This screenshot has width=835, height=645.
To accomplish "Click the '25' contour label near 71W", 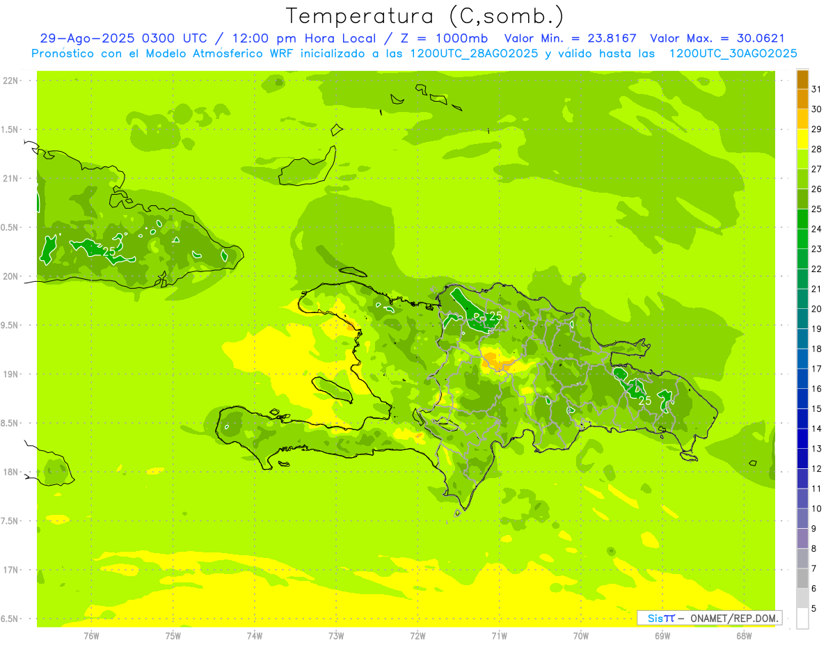I will [x=495, y=316].
